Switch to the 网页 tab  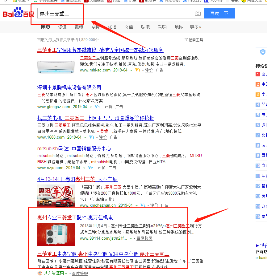[x=45, y=27]
